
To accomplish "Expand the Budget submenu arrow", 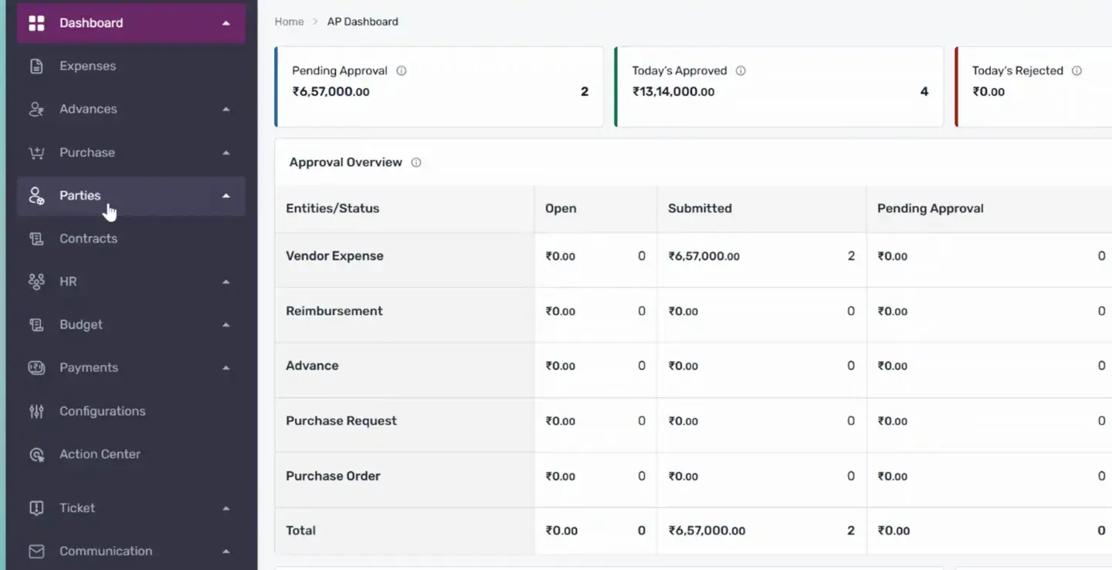I will coord(226,325).
